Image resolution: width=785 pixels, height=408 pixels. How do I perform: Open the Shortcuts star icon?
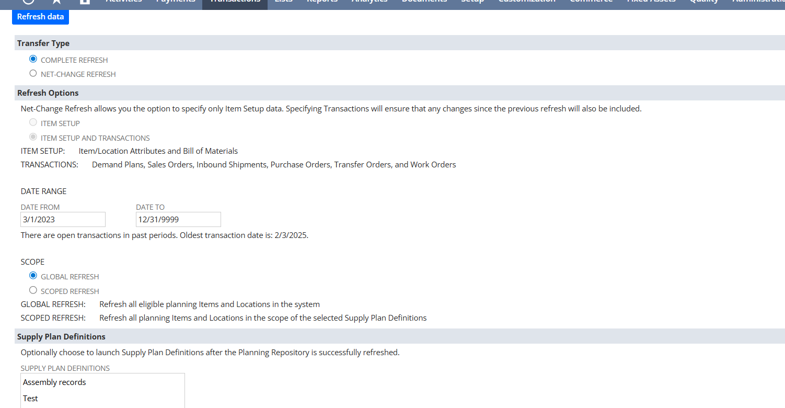tap(56, 2)
